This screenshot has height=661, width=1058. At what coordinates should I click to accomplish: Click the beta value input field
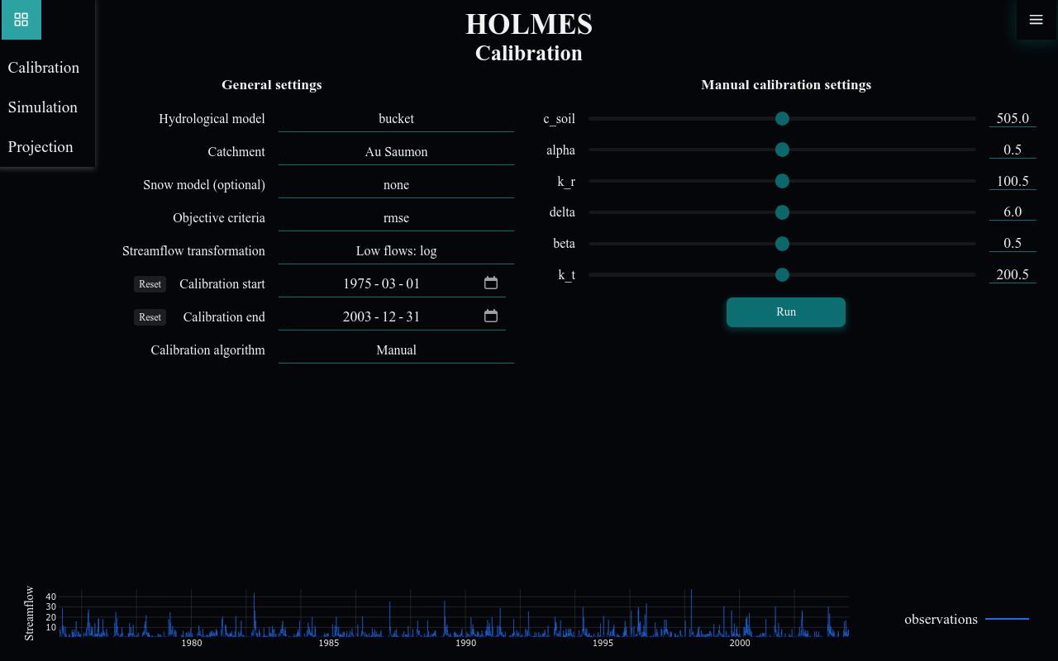[x=1013, y=243]
